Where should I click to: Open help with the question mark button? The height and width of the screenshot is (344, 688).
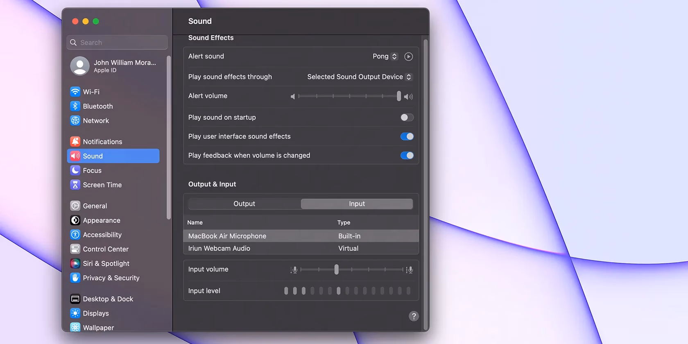(414, 316)
